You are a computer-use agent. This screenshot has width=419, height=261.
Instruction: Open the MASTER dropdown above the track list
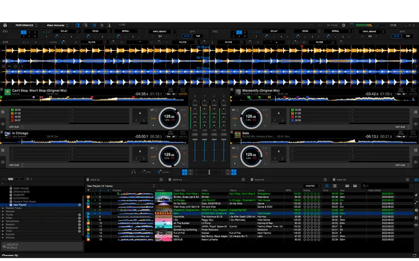click(312, 186)
